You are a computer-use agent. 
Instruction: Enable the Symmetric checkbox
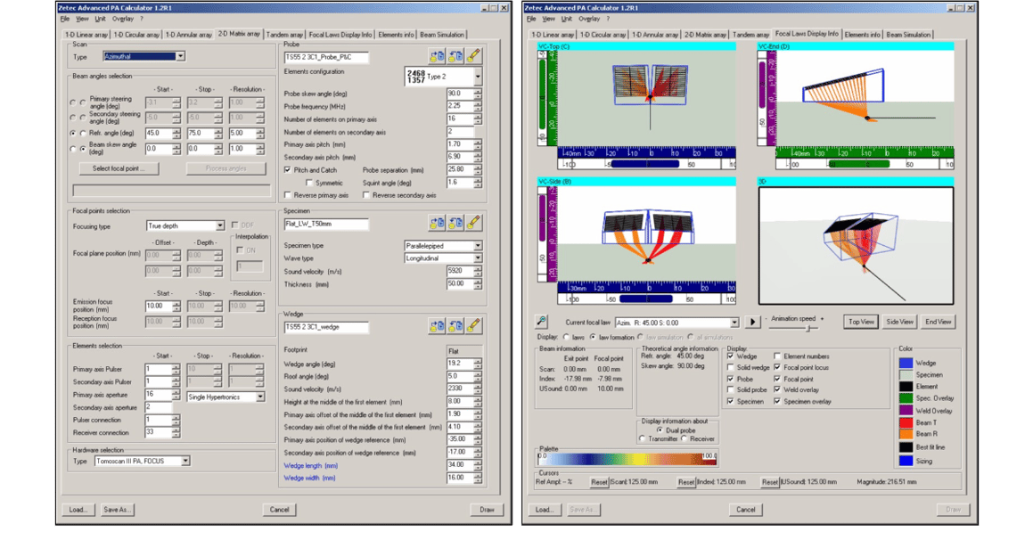309,183
